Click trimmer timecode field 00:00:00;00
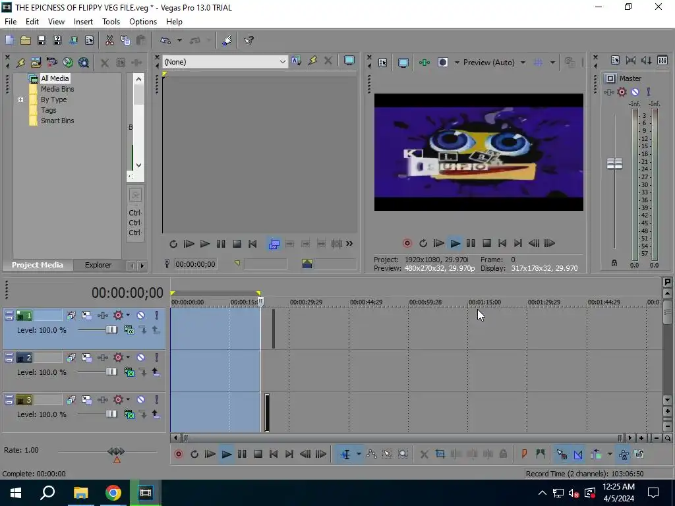The width and height of the screenshot is (675, 506). (195, 264)
